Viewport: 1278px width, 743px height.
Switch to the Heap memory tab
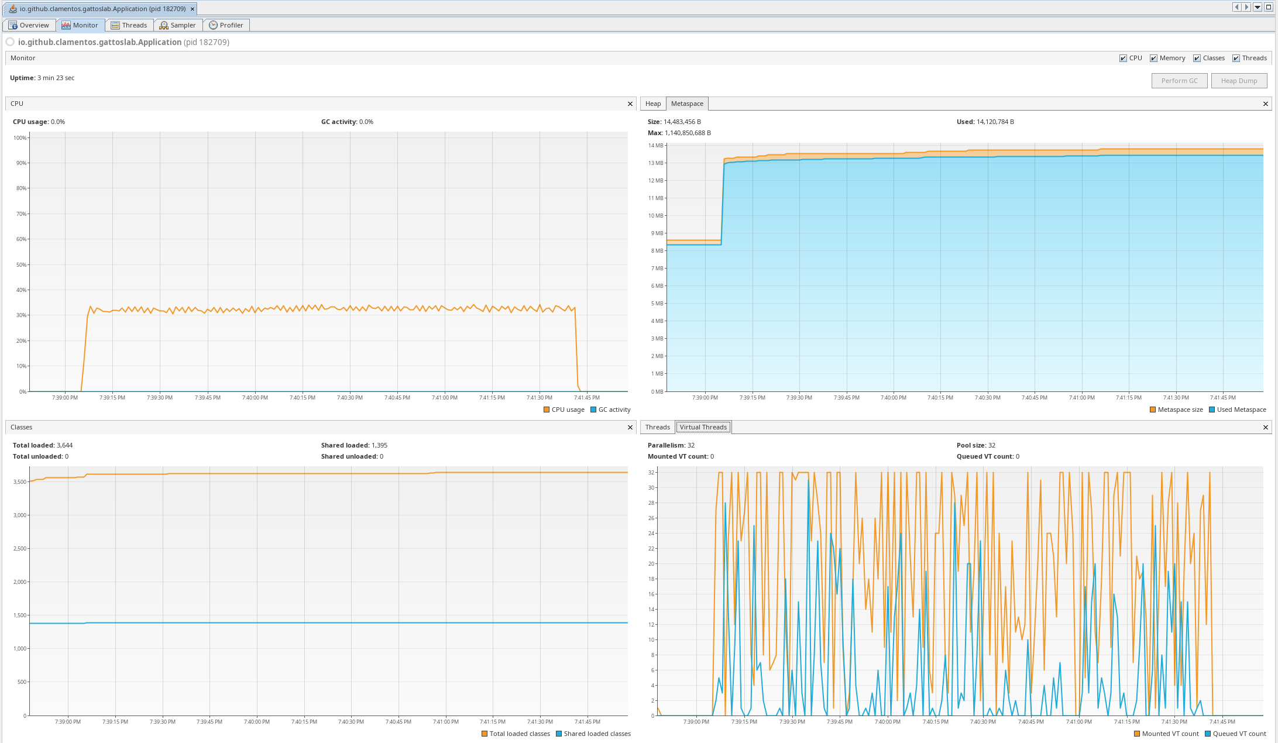pyautogui.click(x=653, y=104)
